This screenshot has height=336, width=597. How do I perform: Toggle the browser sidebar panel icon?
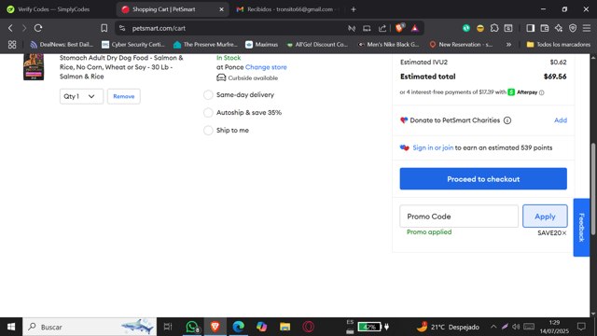tap(530, 28)
